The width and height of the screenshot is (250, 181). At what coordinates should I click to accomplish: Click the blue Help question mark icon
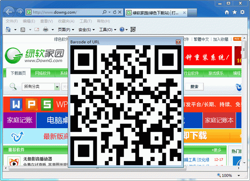tap(122, 30)
